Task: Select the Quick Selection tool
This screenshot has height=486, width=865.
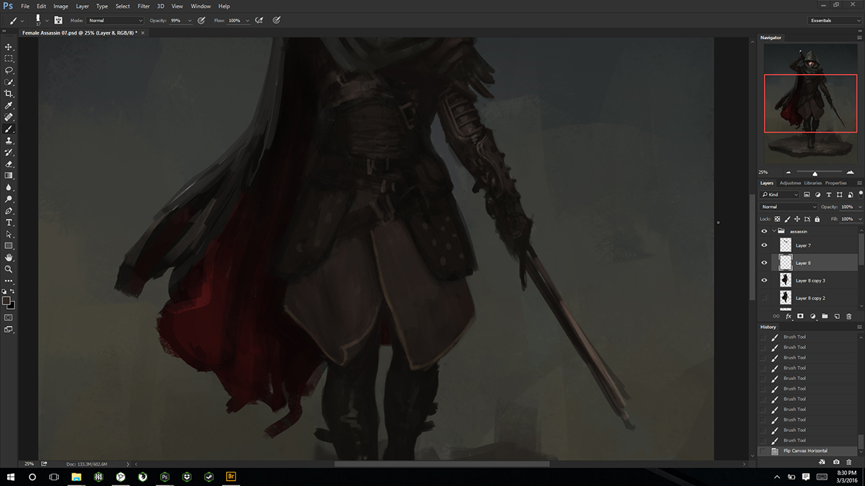Action: [x=9, y=82]
